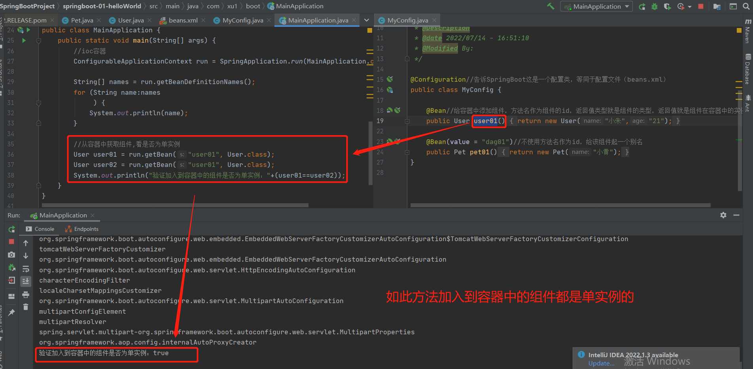Open the Run Anything icon
The image size is (753, 369).
tap(733, 6)
